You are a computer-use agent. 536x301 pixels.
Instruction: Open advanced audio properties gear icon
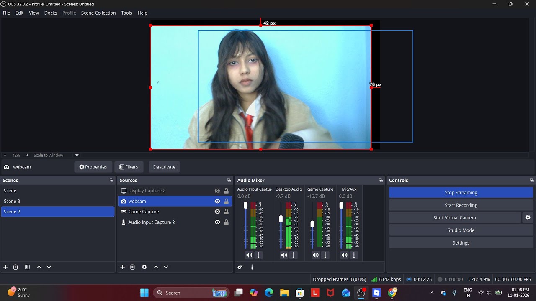tap(240, 267)
